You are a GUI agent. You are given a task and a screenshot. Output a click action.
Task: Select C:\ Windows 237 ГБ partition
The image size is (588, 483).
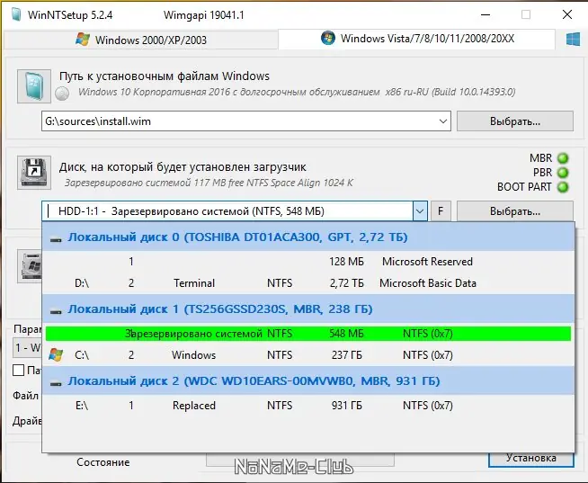point(308,355)
